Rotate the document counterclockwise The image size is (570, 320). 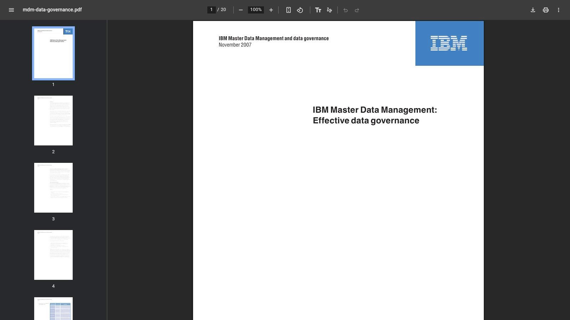pos(300,10)
